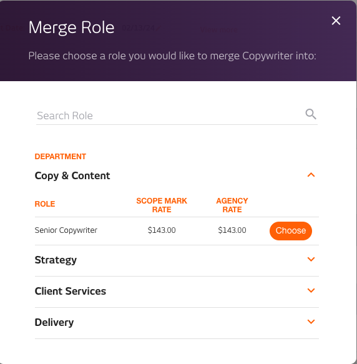Image resolution: width=357 pixels, height=364 pixels.
Task: Click the AGENCY RATE column header
Action: [x=232, y=205]
